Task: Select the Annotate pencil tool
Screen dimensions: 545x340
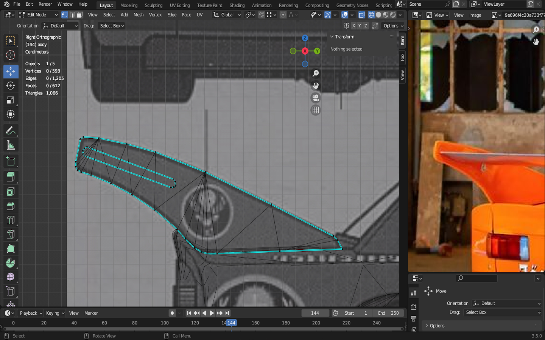Action: click(x=11, y=131)
